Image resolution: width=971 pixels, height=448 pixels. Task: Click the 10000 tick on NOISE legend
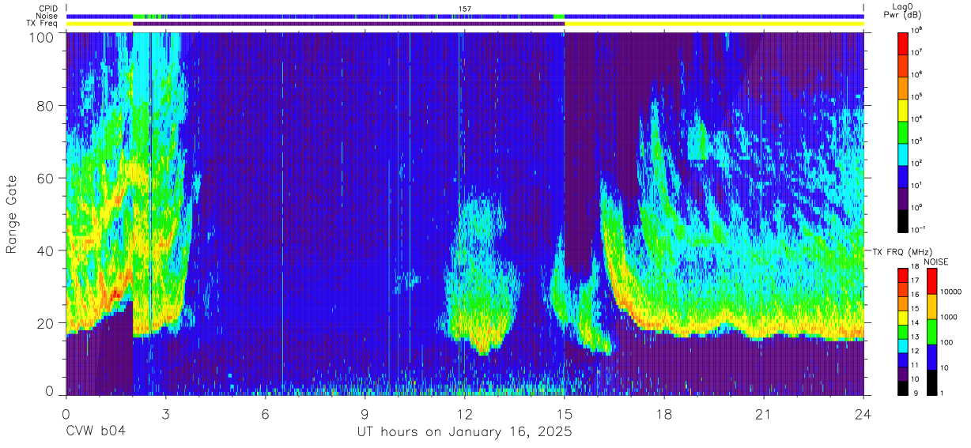pos(950,292)
